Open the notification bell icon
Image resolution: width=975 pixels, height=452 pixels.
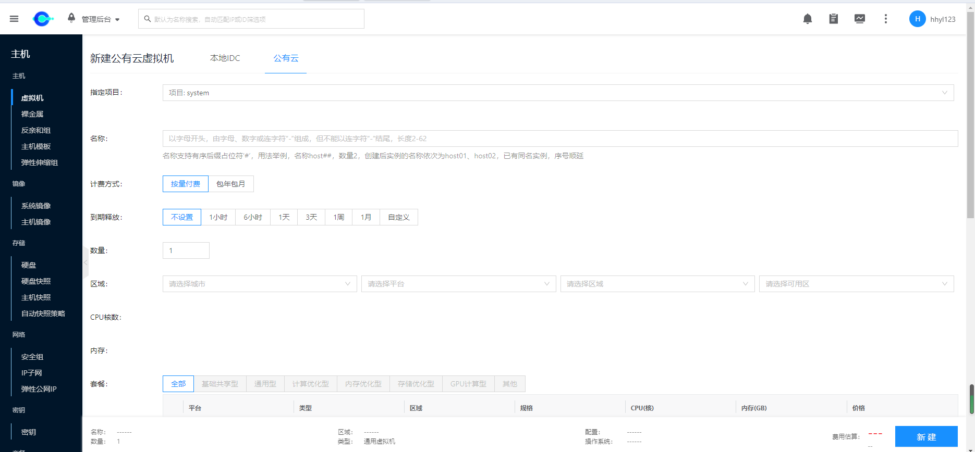click(x=807, y=19)
